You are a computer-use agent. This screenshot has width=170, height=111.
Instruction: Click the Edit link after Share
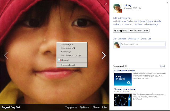[x=149, y=39]
